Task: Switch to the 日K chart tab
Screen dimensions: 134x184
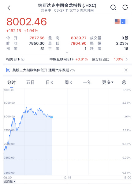Action: click(x=50, y=82)
